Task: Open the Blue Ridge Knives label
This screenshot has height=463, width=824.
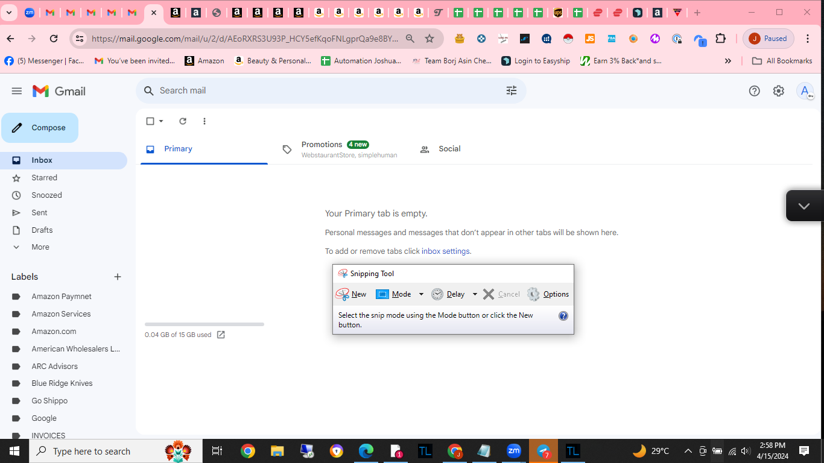Action: click(x=63, y=383)
